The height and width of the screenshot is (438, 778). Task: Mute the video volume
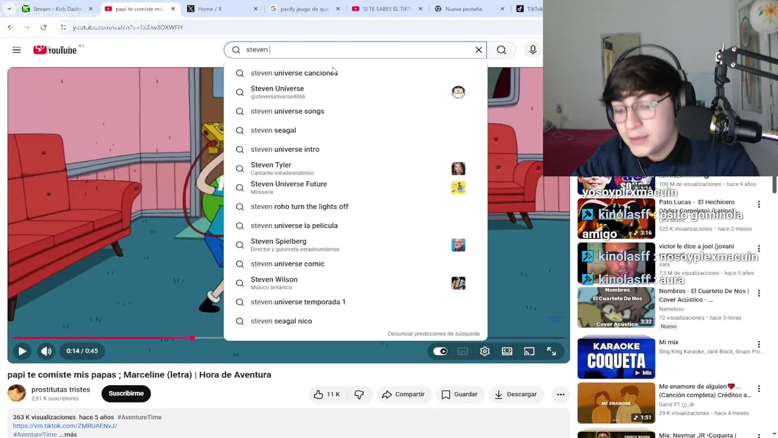click(46, 351)
